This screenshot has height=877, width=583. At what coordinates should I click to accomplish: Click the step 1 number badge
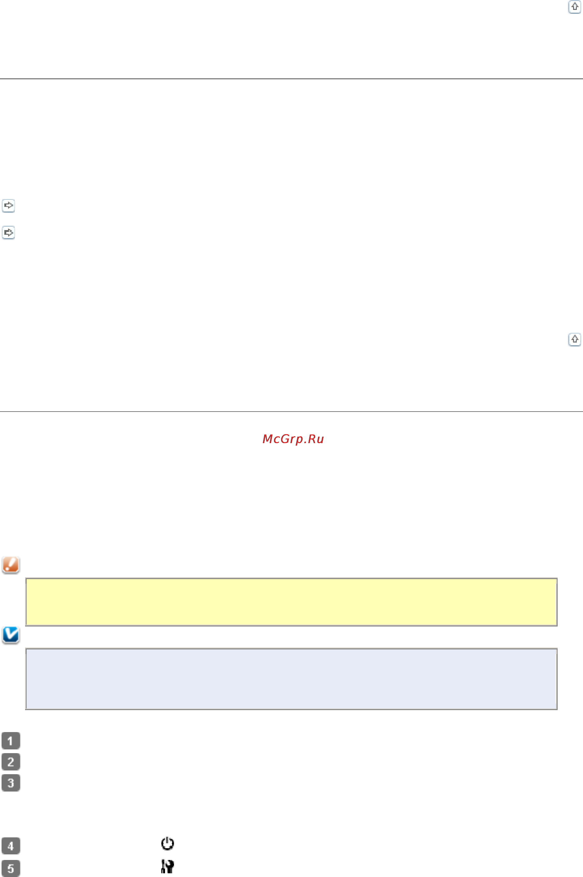[x=11, y=741]
